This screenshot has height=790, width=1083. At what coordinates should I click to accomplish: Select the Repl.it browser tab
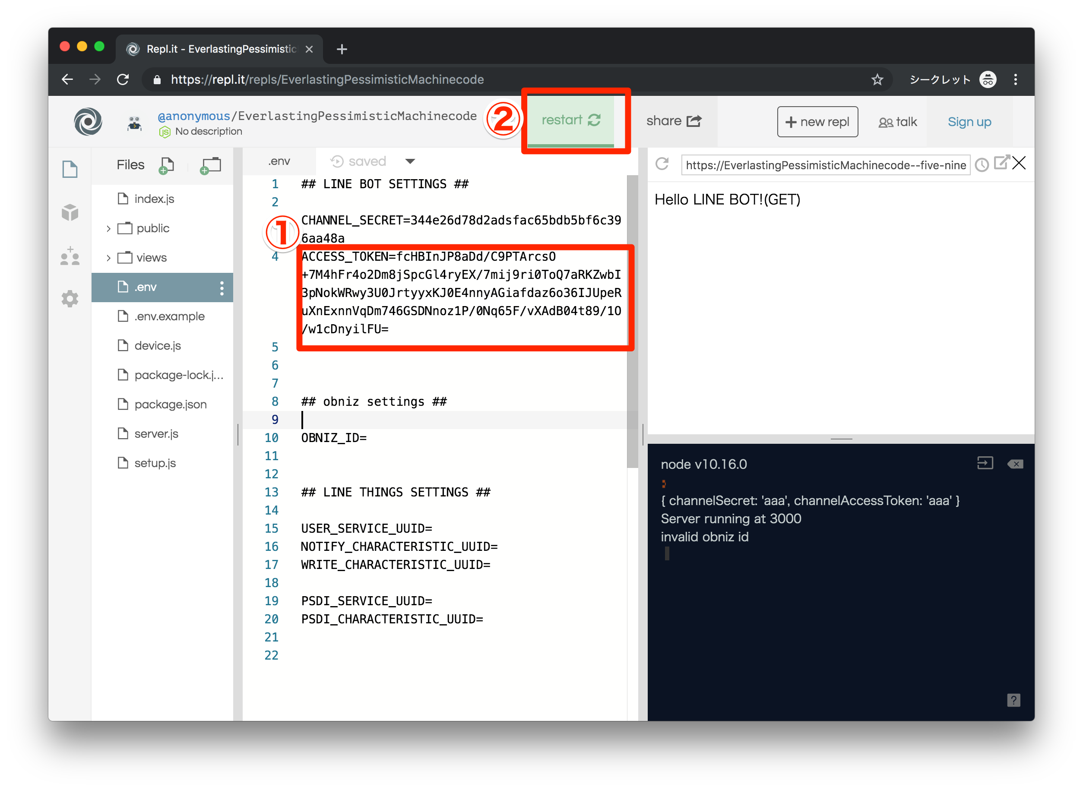tap(219, 49)
